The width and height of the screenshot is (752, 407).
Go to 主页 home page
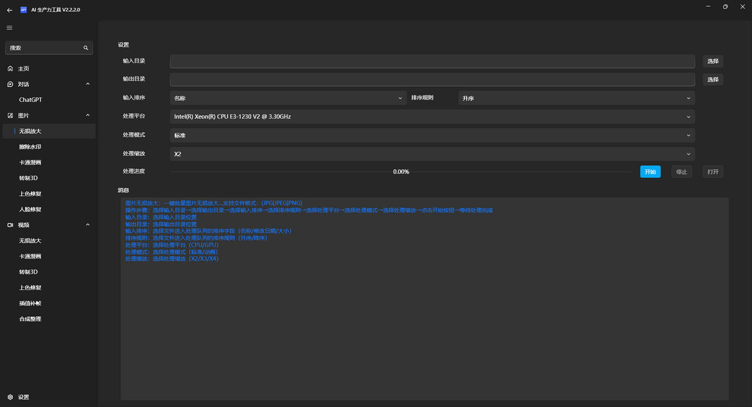click(x=23, y=68)
